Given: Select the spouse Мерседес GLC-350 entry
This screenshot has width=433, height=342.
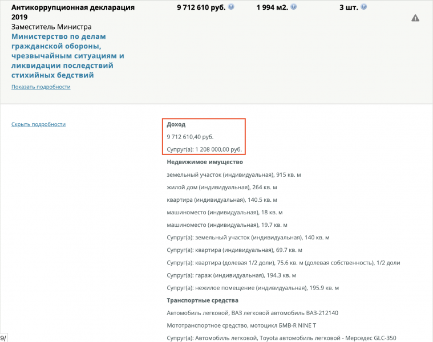Looking at the screenshot, I should point(281,338).
